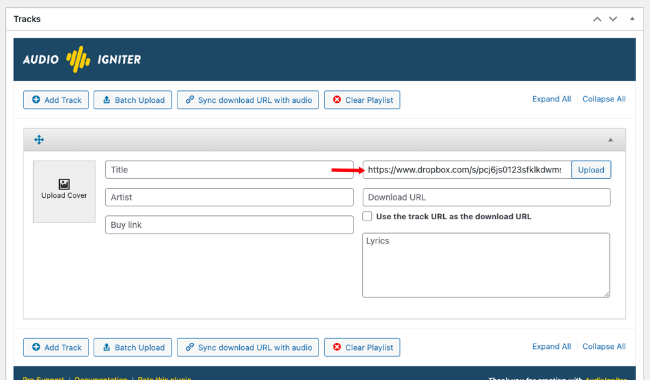Click the Upload button beside track URL
650x380 pixels.
point(591,170)
